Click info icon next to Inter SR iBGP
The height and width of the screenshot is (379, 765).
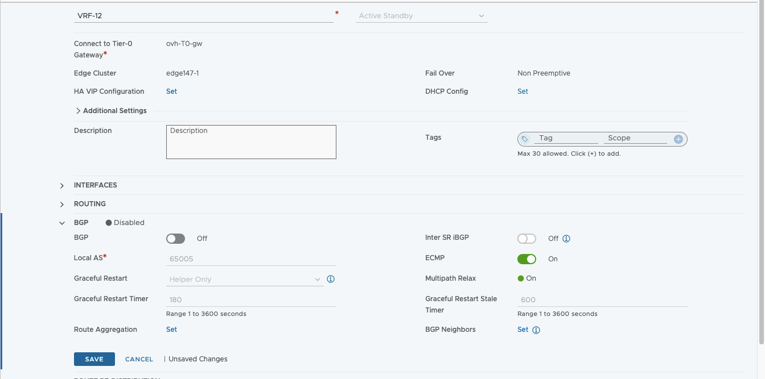(566, 239)
